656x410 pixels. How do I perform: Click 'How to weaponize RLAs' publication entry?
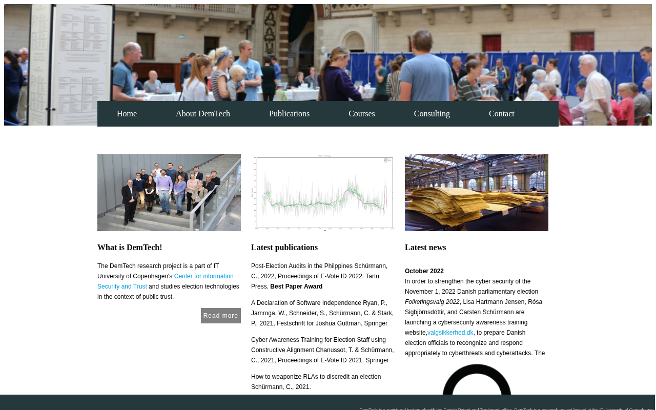pos(316,382)
